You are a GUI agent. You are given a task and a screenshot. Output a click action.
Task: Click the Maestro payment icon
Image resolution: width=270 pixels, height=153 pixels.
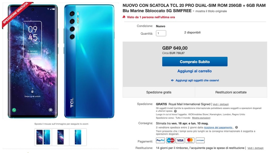(170, 140)
